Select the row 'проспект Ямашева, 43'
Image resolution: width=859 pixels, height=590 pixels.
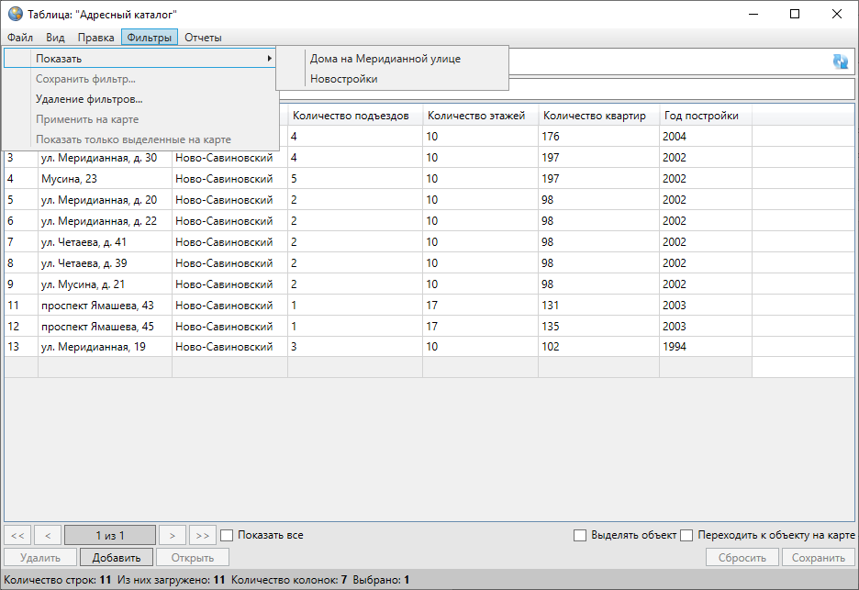97,306
